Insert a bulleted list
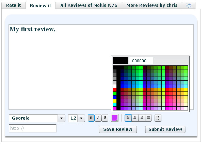The height and width of the screenshot is (145, 207). (158, 118)
